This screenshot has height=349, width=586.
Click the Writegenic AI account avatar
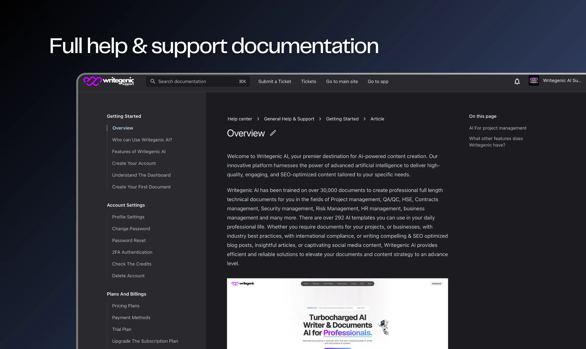534,81
